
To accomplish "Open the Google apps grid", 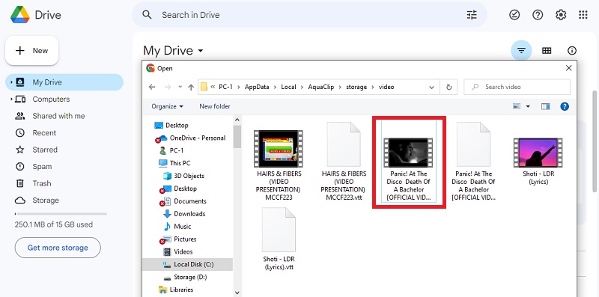I will (583, 15).
